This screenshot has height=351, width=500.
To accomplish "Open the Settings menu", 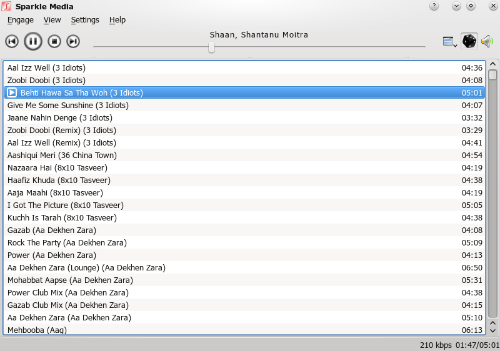I will tap(85, 20).
